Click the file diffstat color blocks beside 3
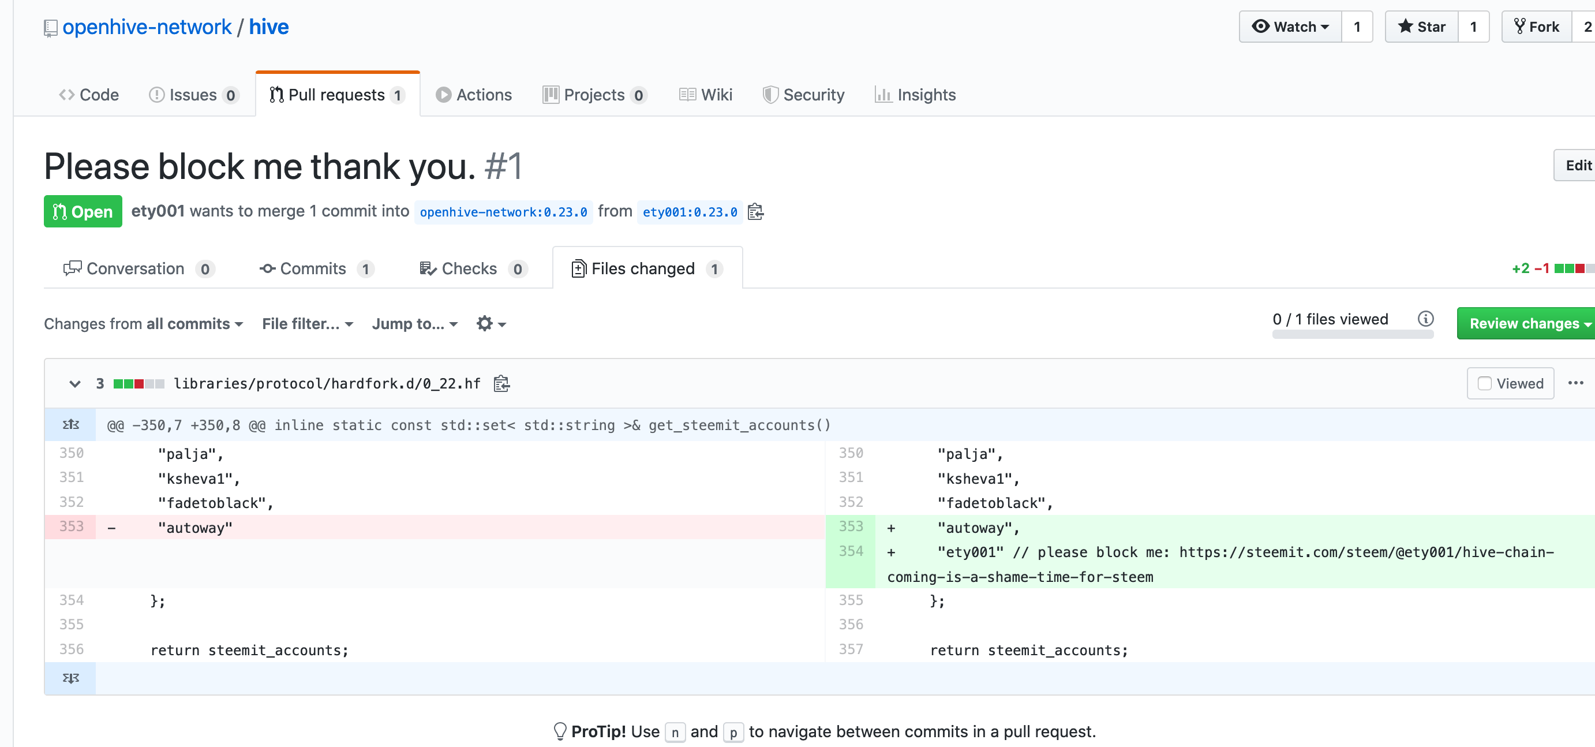The width and height of the screenshot is (1595, 747). pos(138,384)
